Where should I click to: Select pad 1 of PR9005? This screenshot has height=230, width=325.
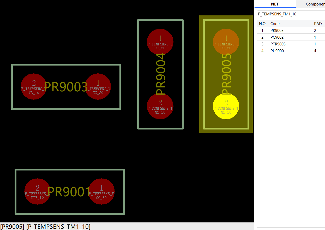tap(226, 42)
